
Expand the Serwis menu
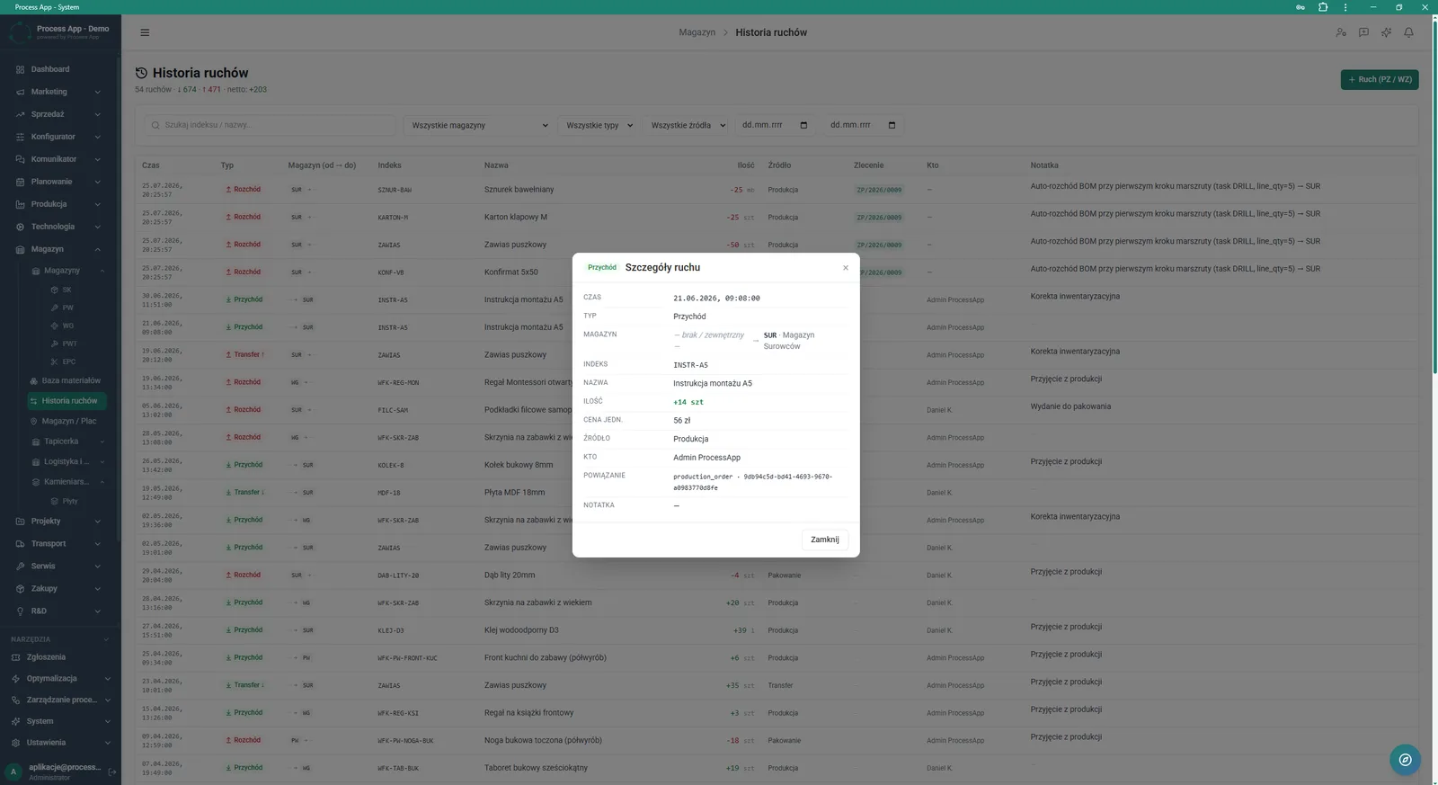tap(59, 566)
